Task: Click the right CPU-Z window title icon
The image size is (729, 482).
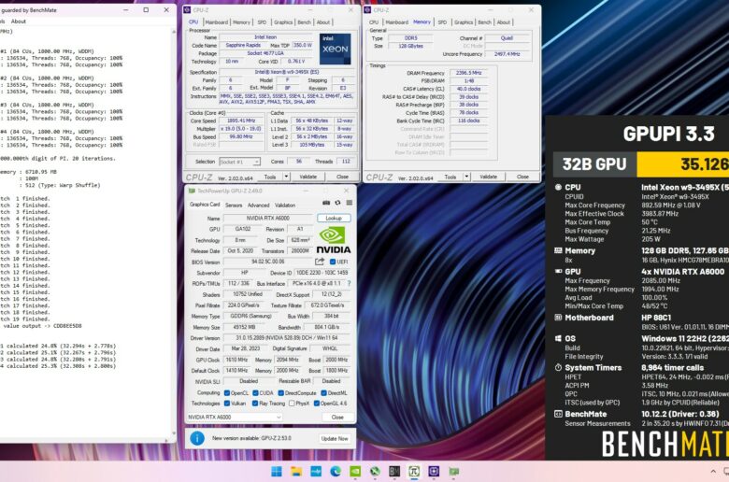Action: click(x=367, y=9)
